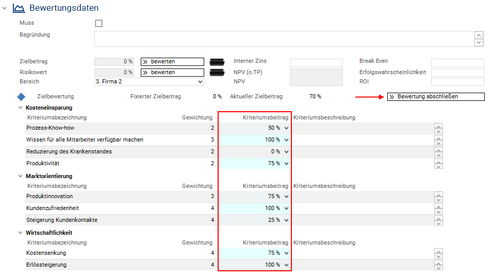Enable the Muss checkbox
The height and width of the screenshot is (279, 493).
point(99,23)
